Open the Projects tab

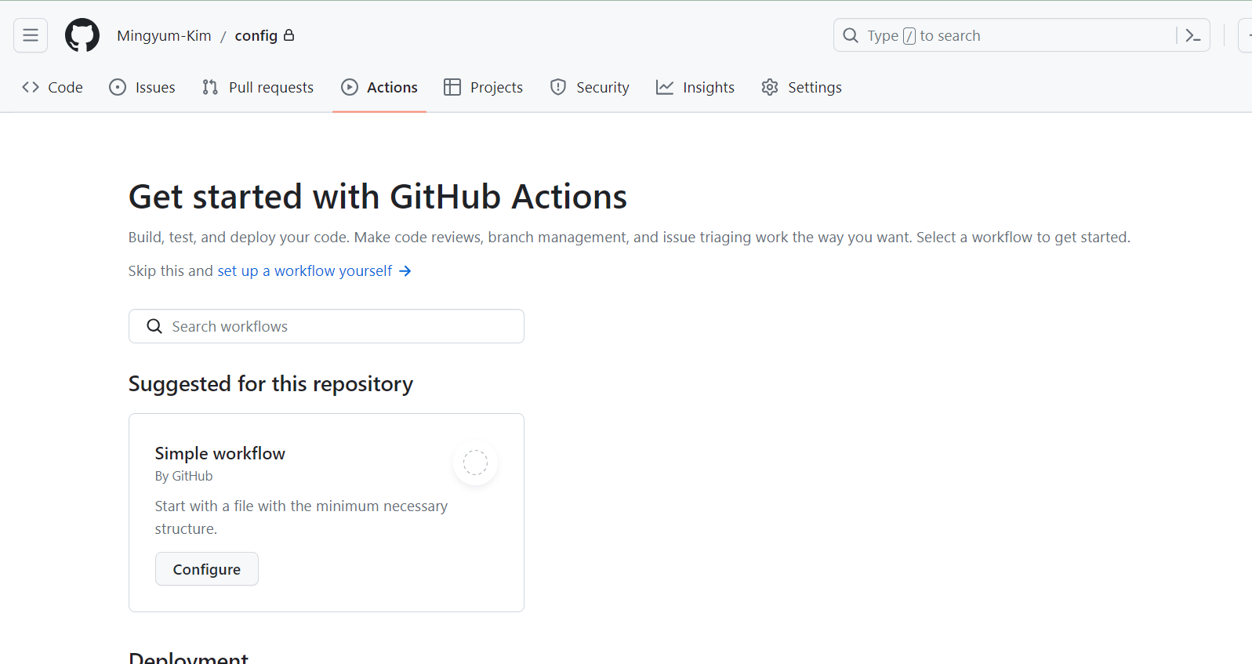coord(484,87)
